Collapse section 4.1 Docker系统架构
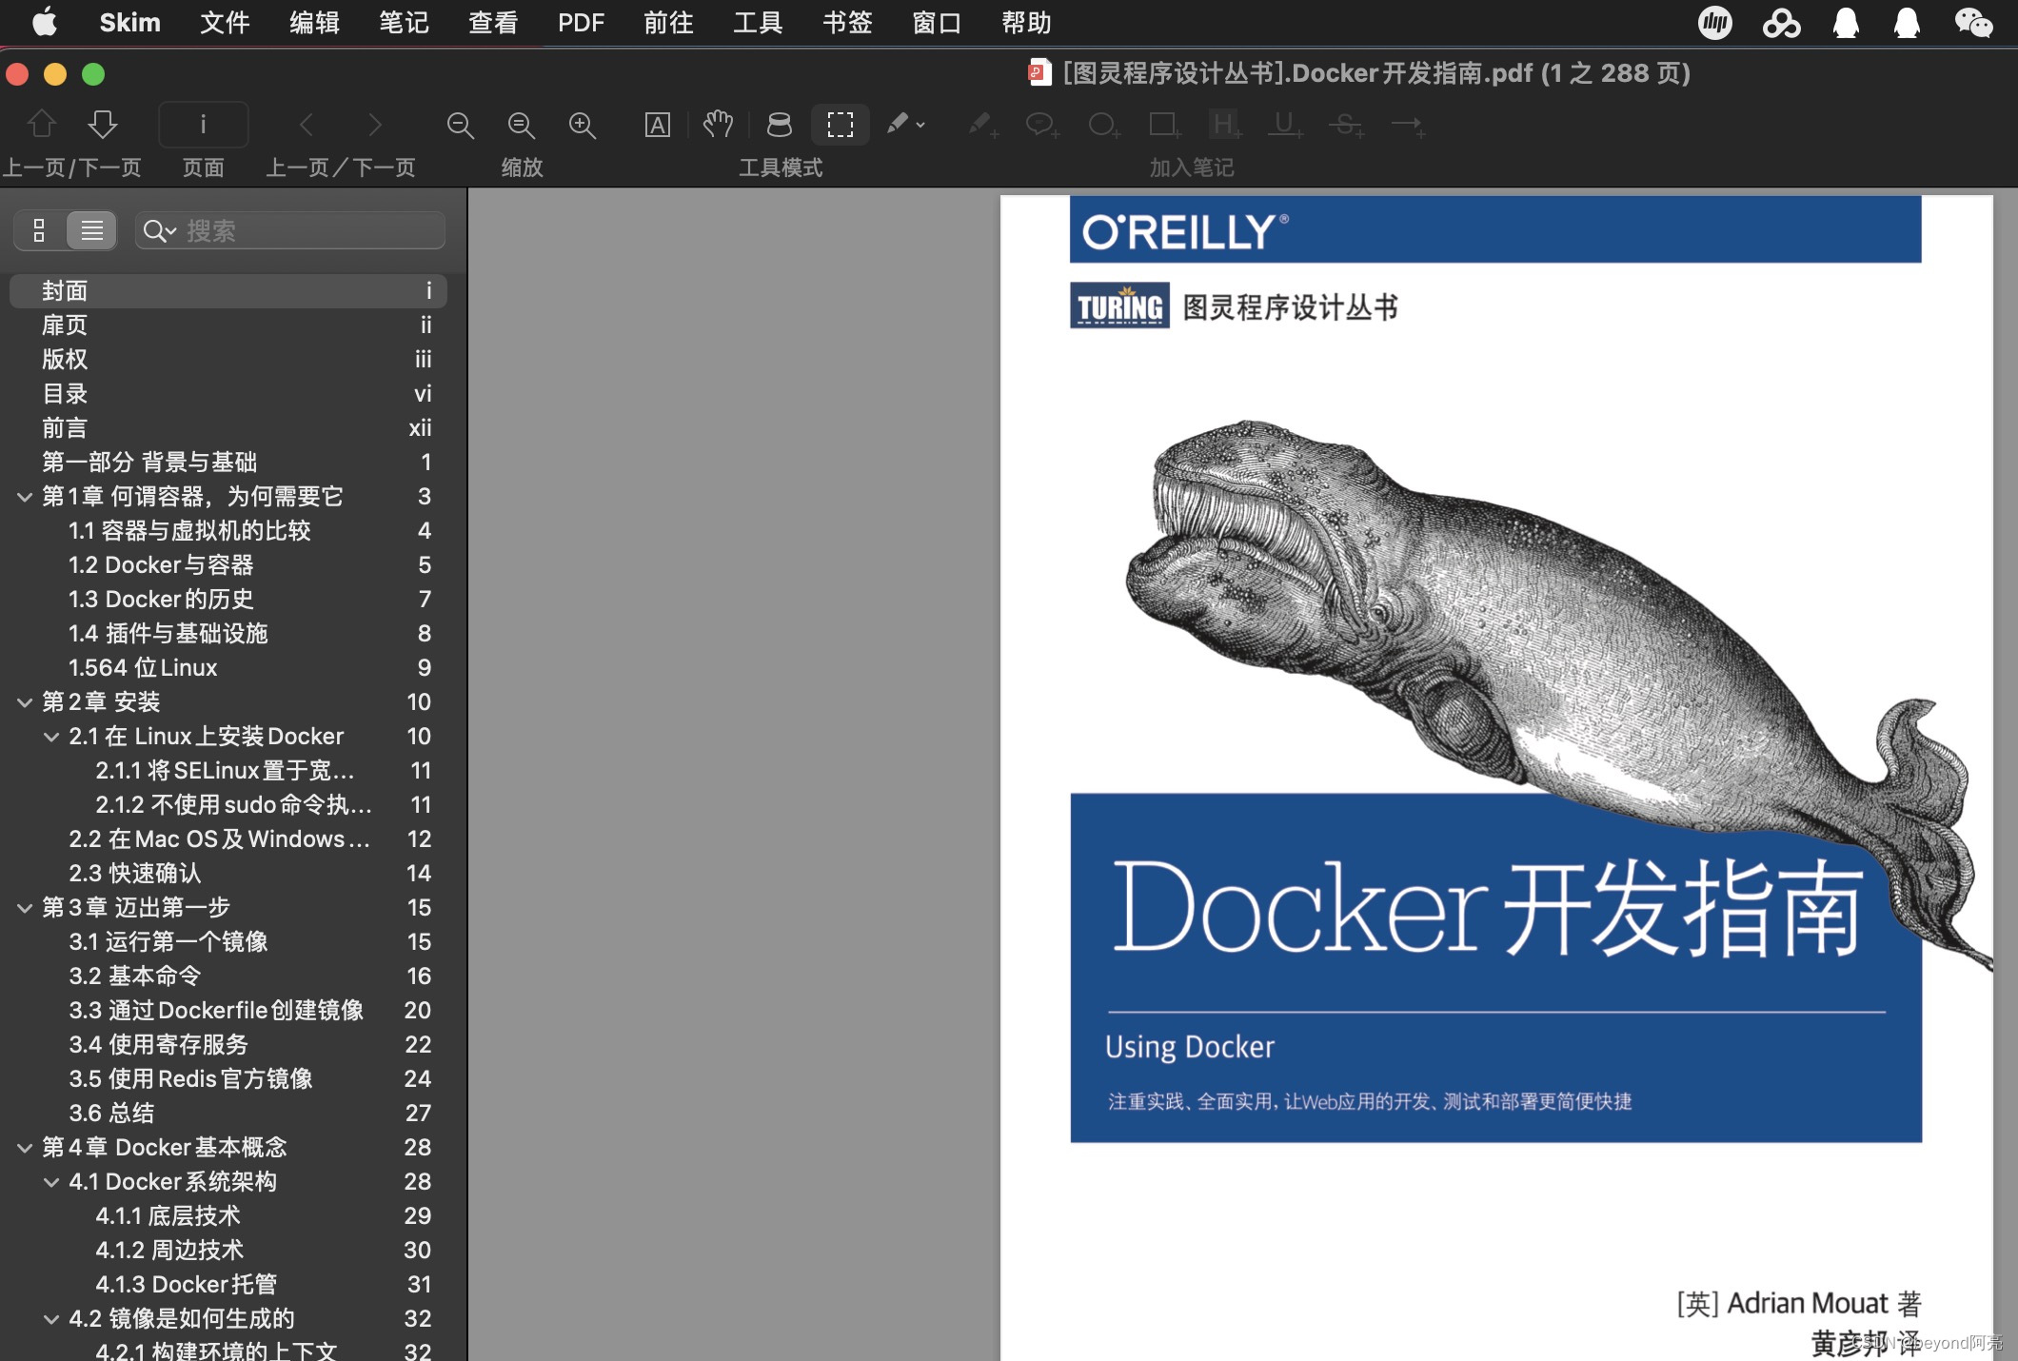Viewport: 2018px width, 1361px height. [51, 1182]
